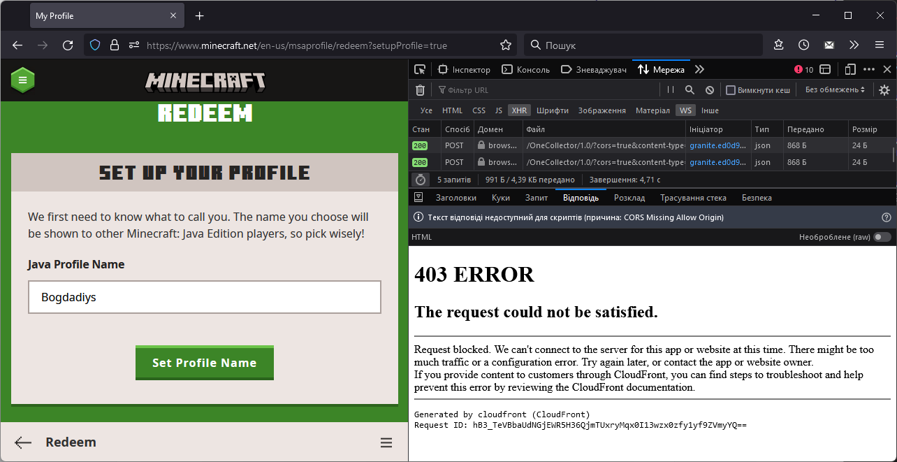Screen dimensions: 897x462
Task: Click the Пошук search box
Action: (x=643, y=45)
